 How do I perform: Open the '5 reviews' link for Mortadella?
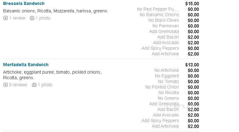point(18,85)
